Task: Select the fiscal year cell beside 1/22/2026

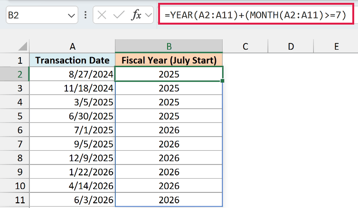Action: pos(169,172)
